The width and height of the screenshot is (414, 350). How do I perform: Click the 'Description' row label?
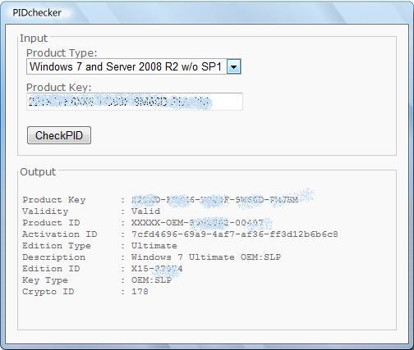(54, 257)
